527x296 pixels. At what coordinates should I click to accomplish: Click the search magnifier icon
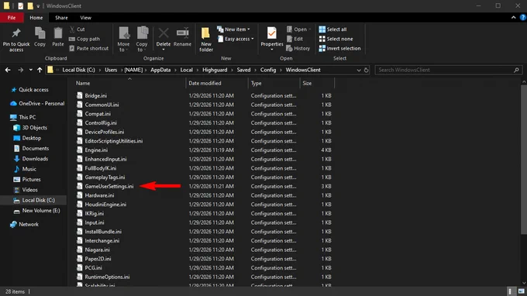[x=516, y=70]
